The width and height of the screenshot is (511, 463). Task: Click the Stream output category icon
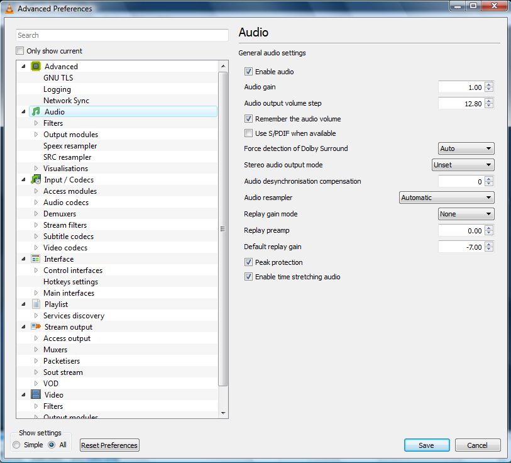[x=36, y=326]
